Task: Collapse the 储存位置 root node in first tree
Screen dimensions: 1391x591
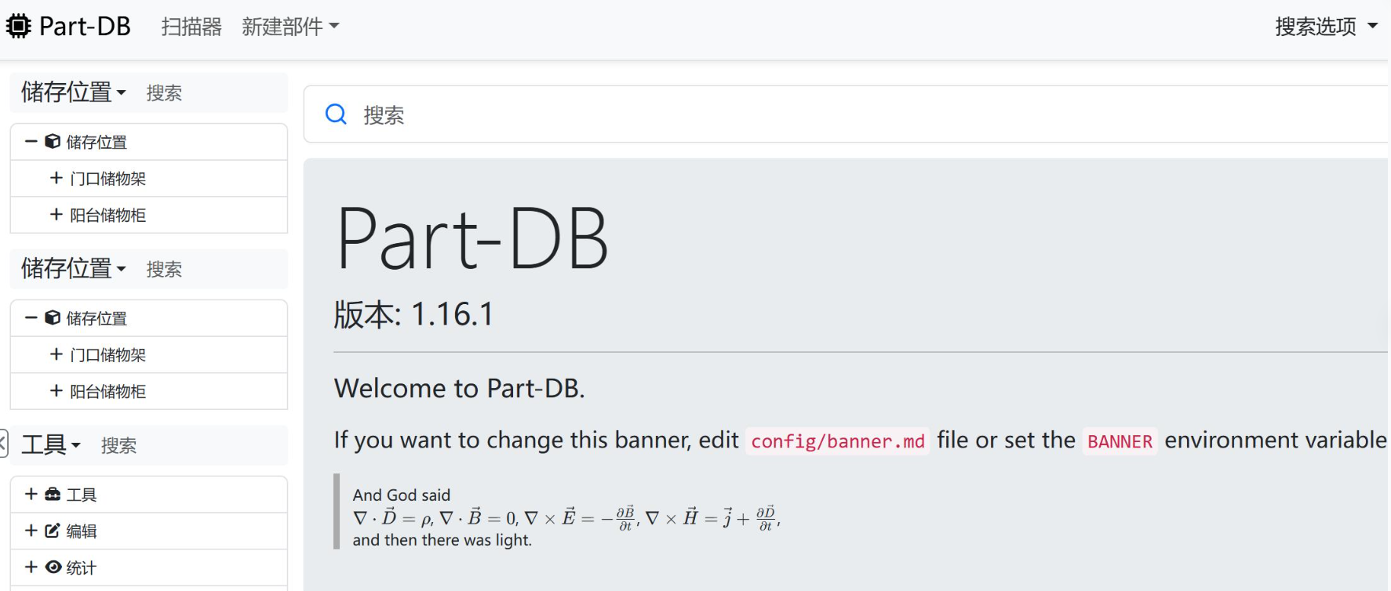Action: pyautogui.click(x=31, y=141)
